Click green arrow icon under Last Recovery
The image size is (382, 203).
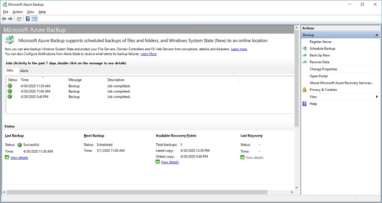pyautogui.click(x=243, y=157)
